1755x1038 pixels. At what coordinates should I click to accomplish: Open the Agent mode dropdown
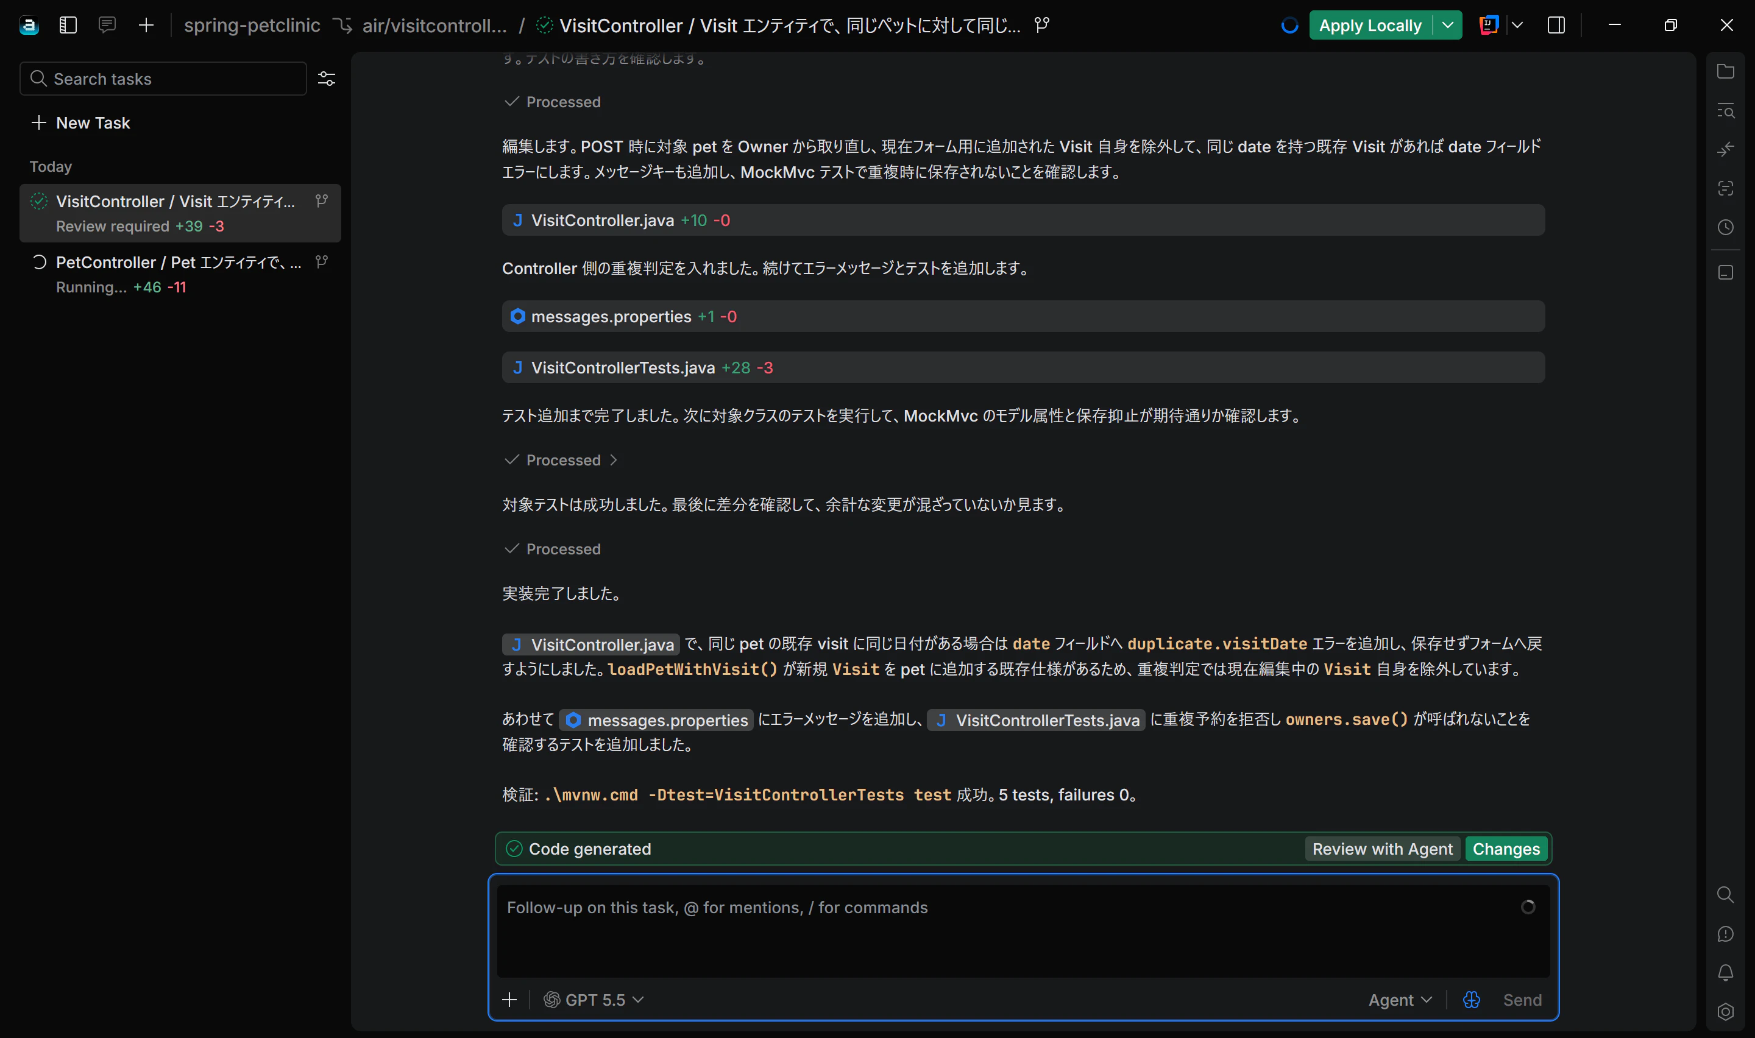pos(1400,1000)
